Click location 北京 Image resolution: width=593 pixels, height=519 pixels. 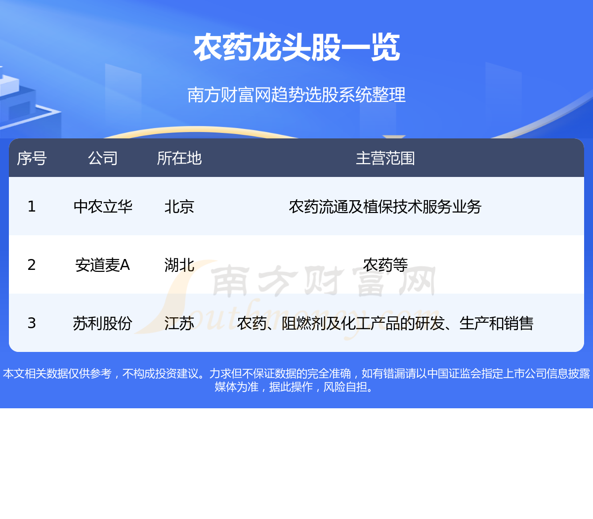point(179,207)
